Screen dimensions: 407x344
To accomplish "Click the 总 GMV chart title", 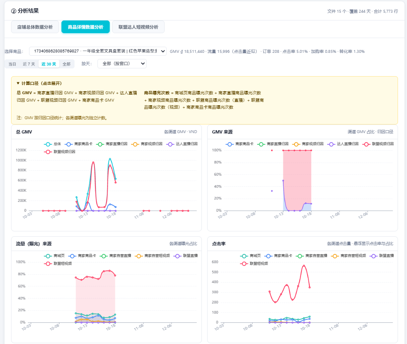I will click(x=24, y=132).
